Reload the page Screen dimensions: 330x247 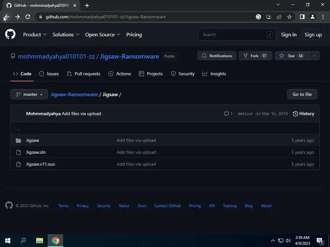[28, 17]
